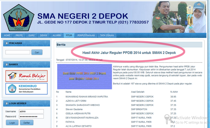Click the SMA Negeri 2 Depok school logo
Viewport: 210px width, 128px height.
click(x=19, y=18)
